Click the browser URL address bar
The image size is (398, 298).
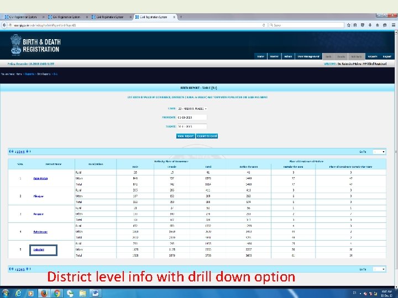click(x=137, y=25)
